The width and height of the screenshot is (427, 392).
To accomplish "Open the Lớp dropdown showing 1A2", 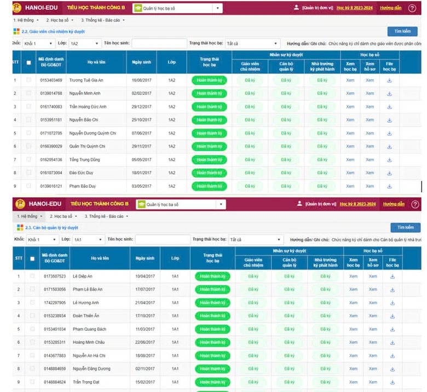I will (85, 43).
